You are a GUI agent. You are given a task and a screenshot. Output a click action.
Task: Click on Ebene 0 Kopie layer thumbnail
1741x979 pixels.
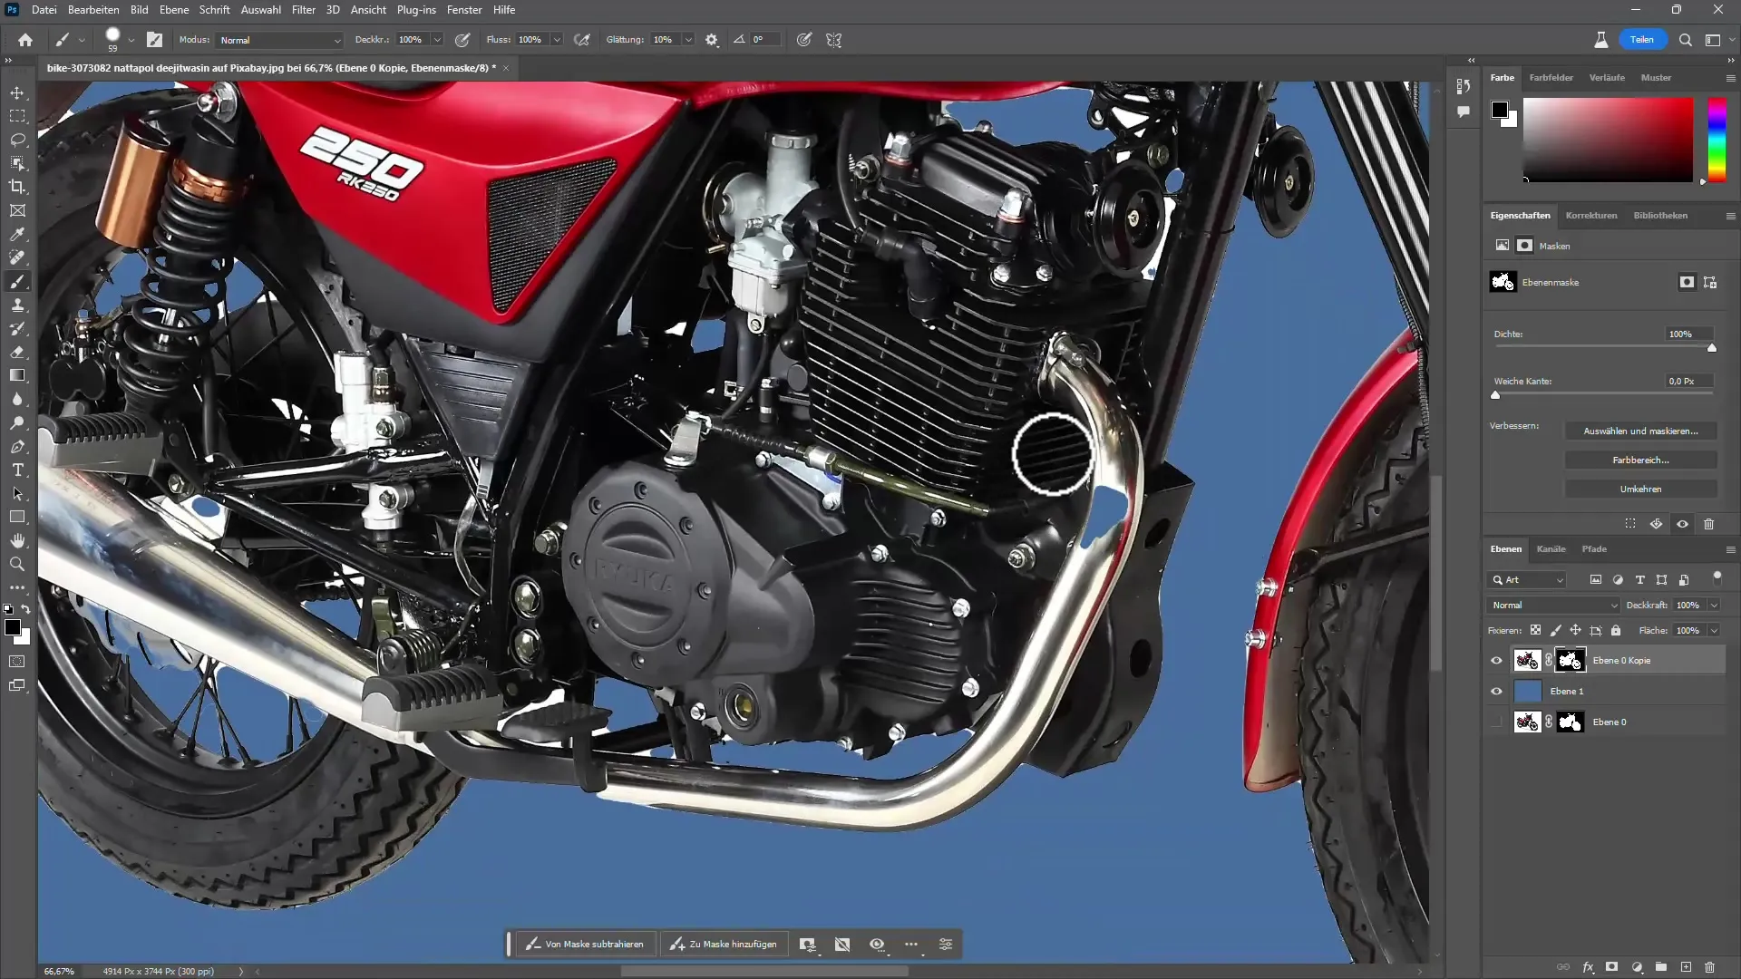pos(1527,660)
